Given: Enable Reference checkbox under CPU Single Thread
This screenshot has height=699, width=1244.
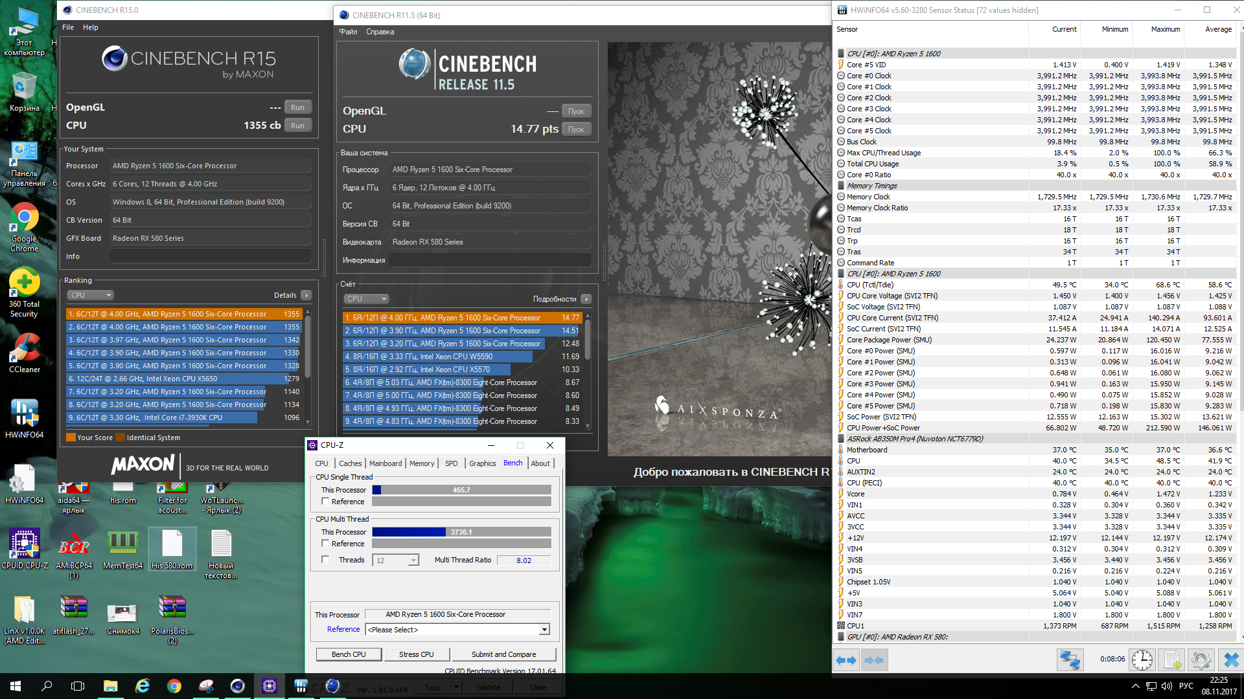Looking at the screenshot, I should pos(326,502).
